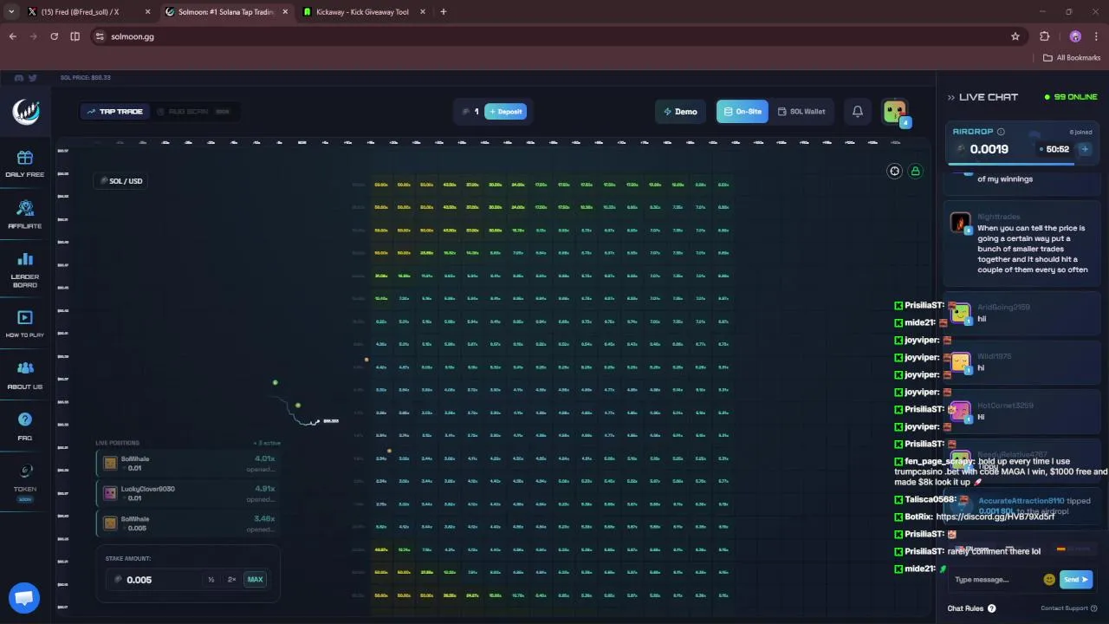Bookmark this page with the star icon
The height and width of the screenshot is (624, 1109).
[x=1015, y=36]
